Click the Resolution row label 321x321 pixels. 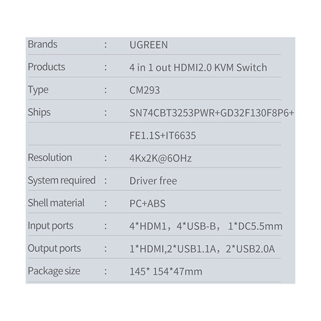pos(50,157)
